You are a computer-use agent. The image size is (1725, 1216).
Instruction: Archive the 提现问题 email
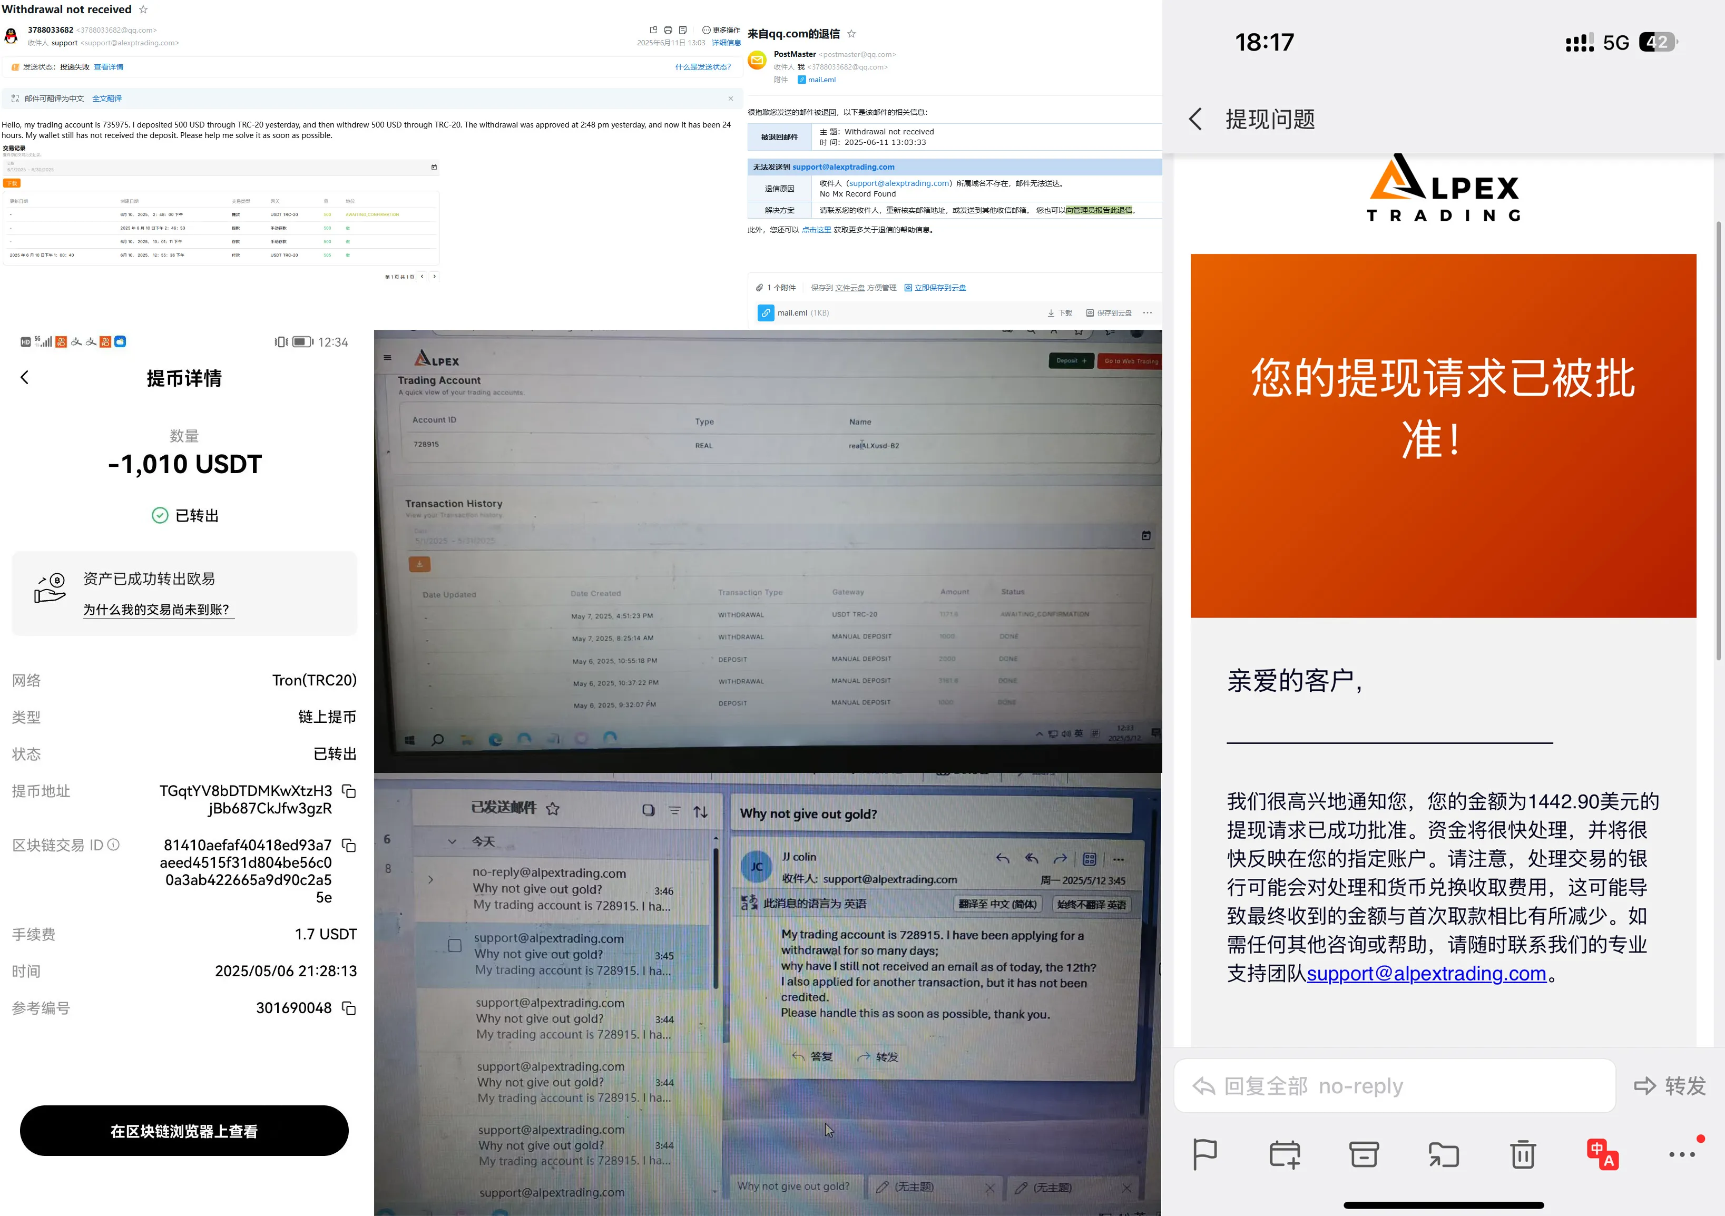[x=1364, y=1154]
